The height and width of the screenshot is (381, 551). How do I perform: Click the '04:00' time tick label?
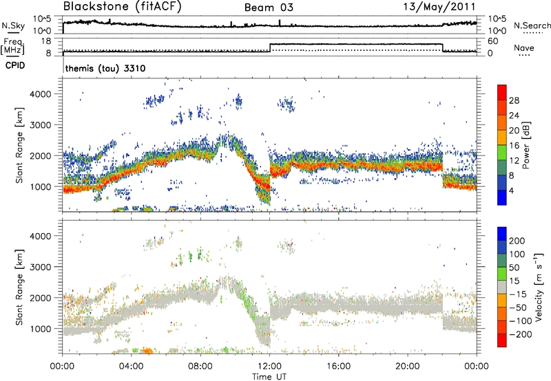point(132,367)
